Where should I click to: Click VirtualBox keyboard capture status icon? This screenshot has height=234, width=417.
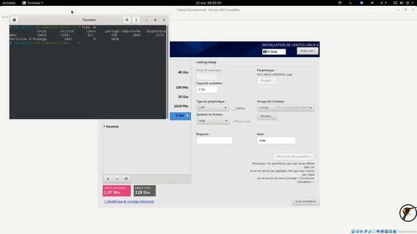point(395,231)
